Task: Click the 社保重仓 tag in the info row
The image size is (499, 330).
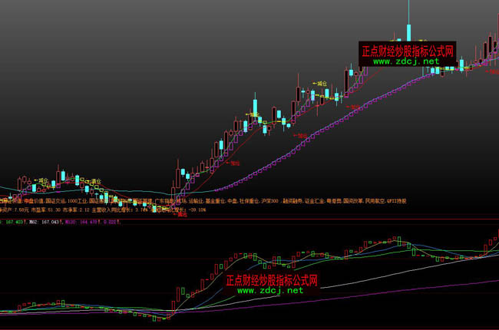Action: [x=246, y=200]
